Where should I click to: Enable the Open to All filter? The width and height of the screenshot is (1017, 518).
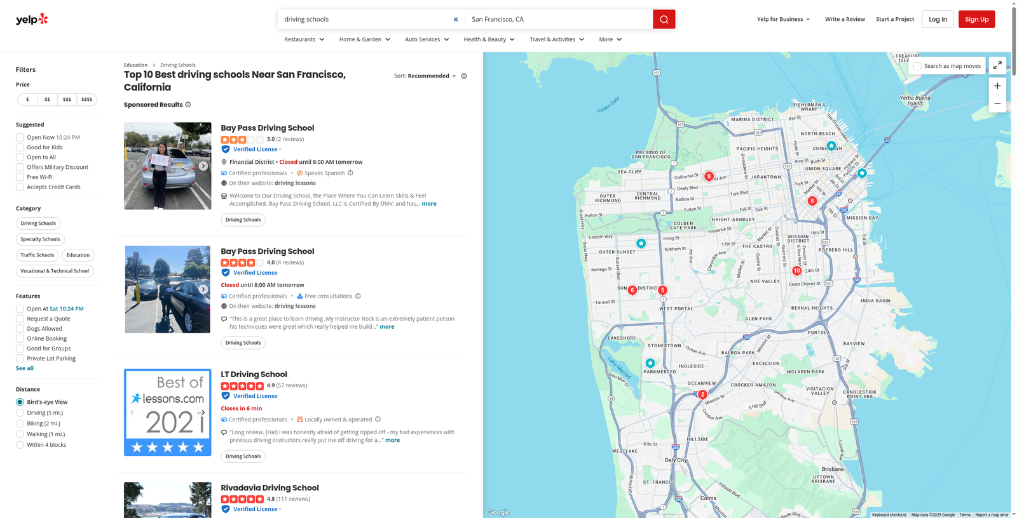[x=20, y=157]
